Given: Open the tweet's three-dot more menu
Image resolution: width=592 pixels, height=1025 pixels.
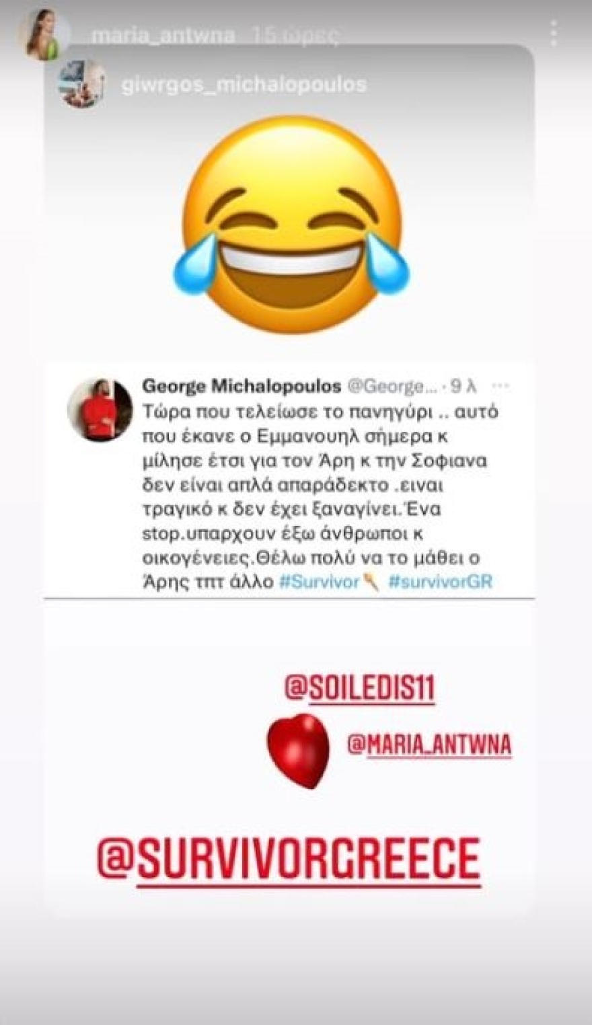Looking at the screenshot, I should pos(501,386).
